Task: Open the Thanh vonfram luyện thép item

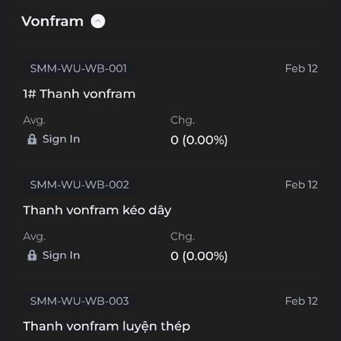Action: pos(106,326)
